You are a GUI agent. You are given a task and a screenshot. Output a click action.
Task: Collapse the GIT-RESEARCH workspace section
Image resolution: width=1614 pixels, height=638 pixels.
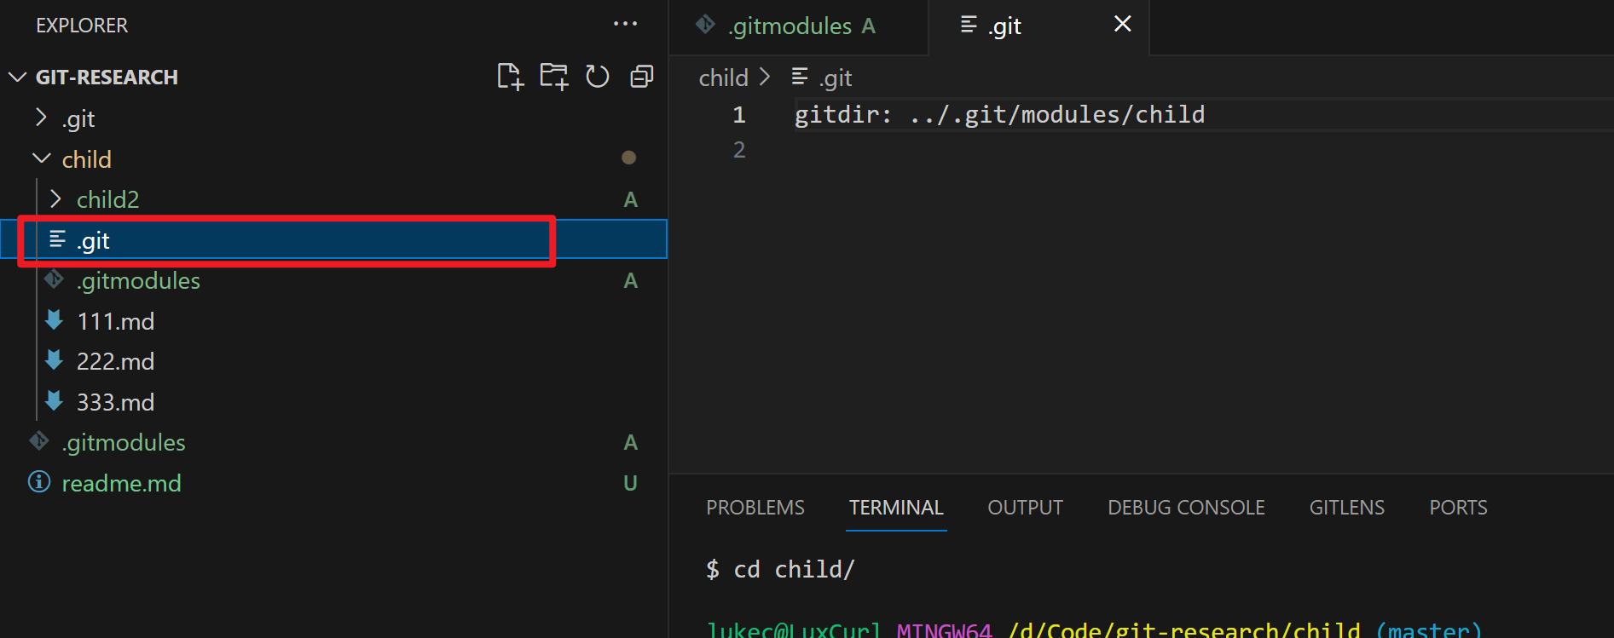(x=106, y=77)
